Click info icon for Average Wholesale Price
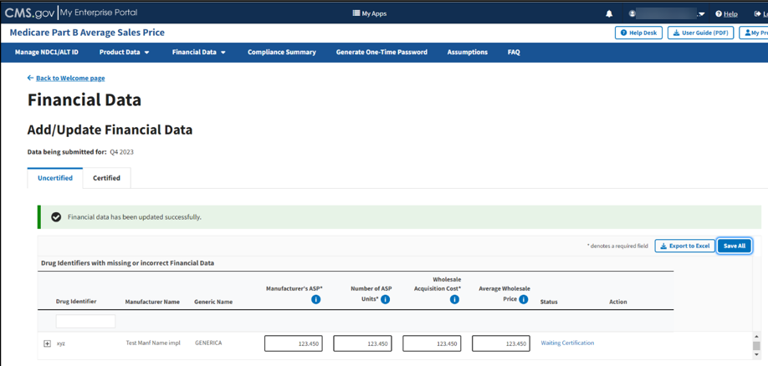768x366 pixels. pos(523,299)
